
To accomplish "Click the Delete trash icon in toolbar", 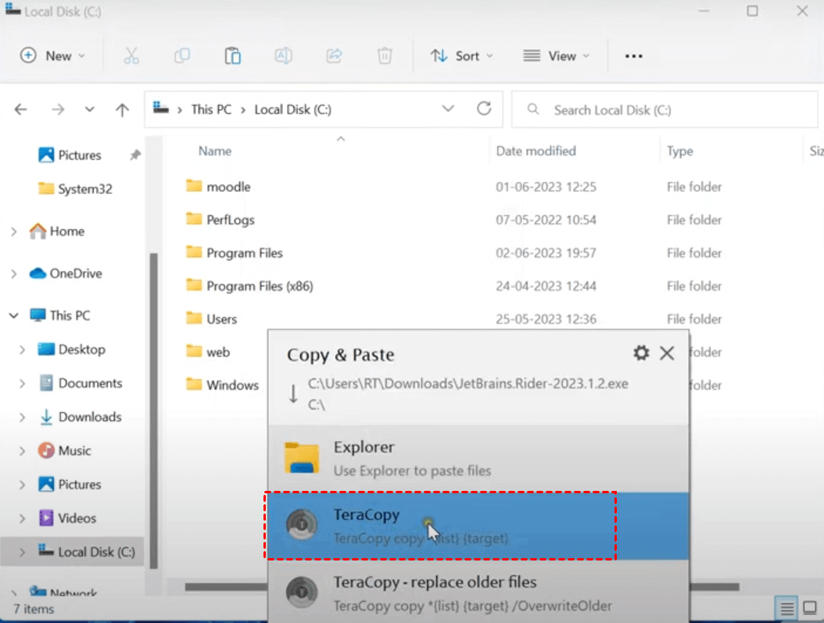I will click(x=385, y=55).
